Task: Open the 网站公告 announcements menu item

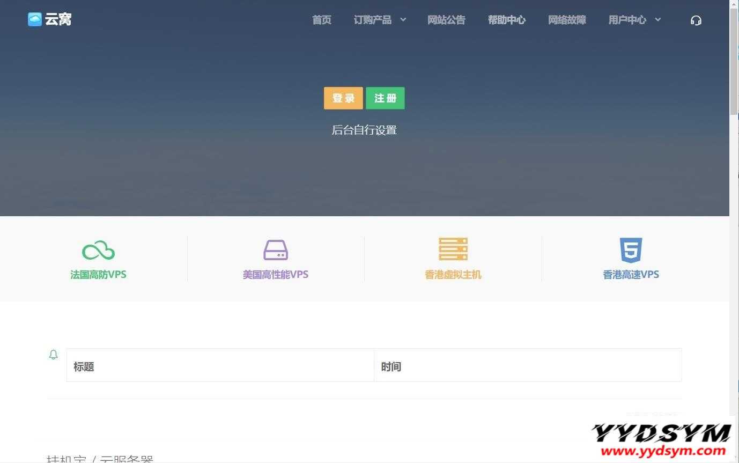Action: 446,20
